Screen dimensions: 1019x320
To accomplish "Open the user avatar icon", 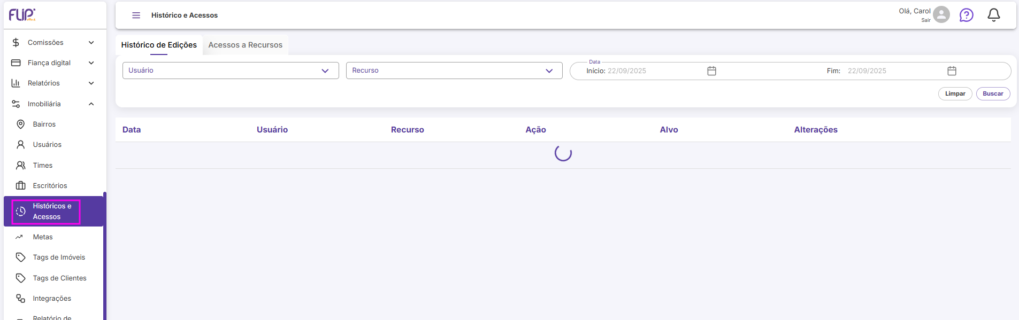I will 941,14.
